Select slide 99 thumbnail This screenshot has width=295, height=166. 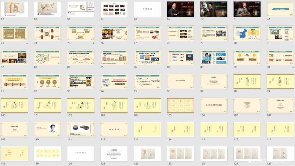(x=280, y=82)
